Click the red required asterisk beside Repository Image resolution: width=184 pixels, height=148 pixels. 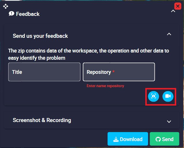(114, 71)
